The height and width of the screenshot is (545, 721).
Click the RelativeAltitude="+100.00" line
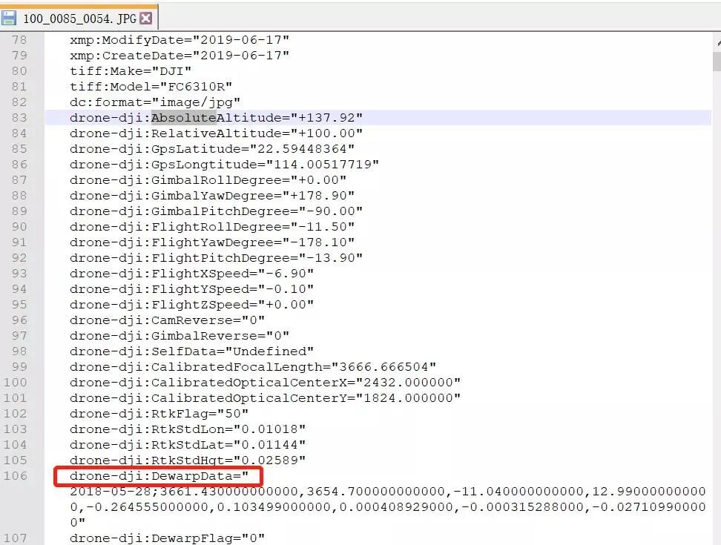[216, 133]
